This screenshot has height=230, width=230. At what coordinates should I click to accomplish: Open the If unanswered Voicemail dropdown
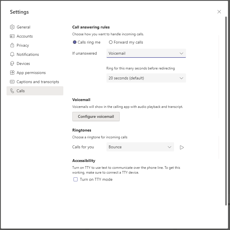click(146, 53)
